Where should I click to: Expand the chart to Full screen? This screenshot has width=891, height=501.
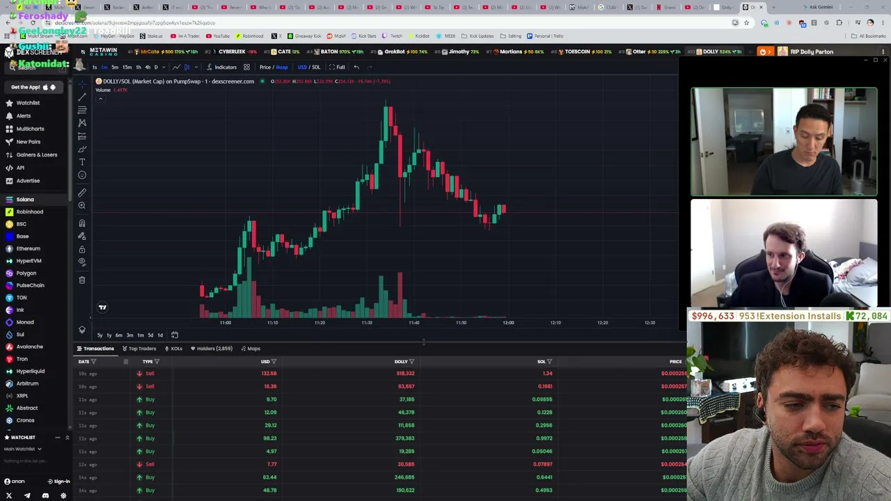(x=338, y=67)
